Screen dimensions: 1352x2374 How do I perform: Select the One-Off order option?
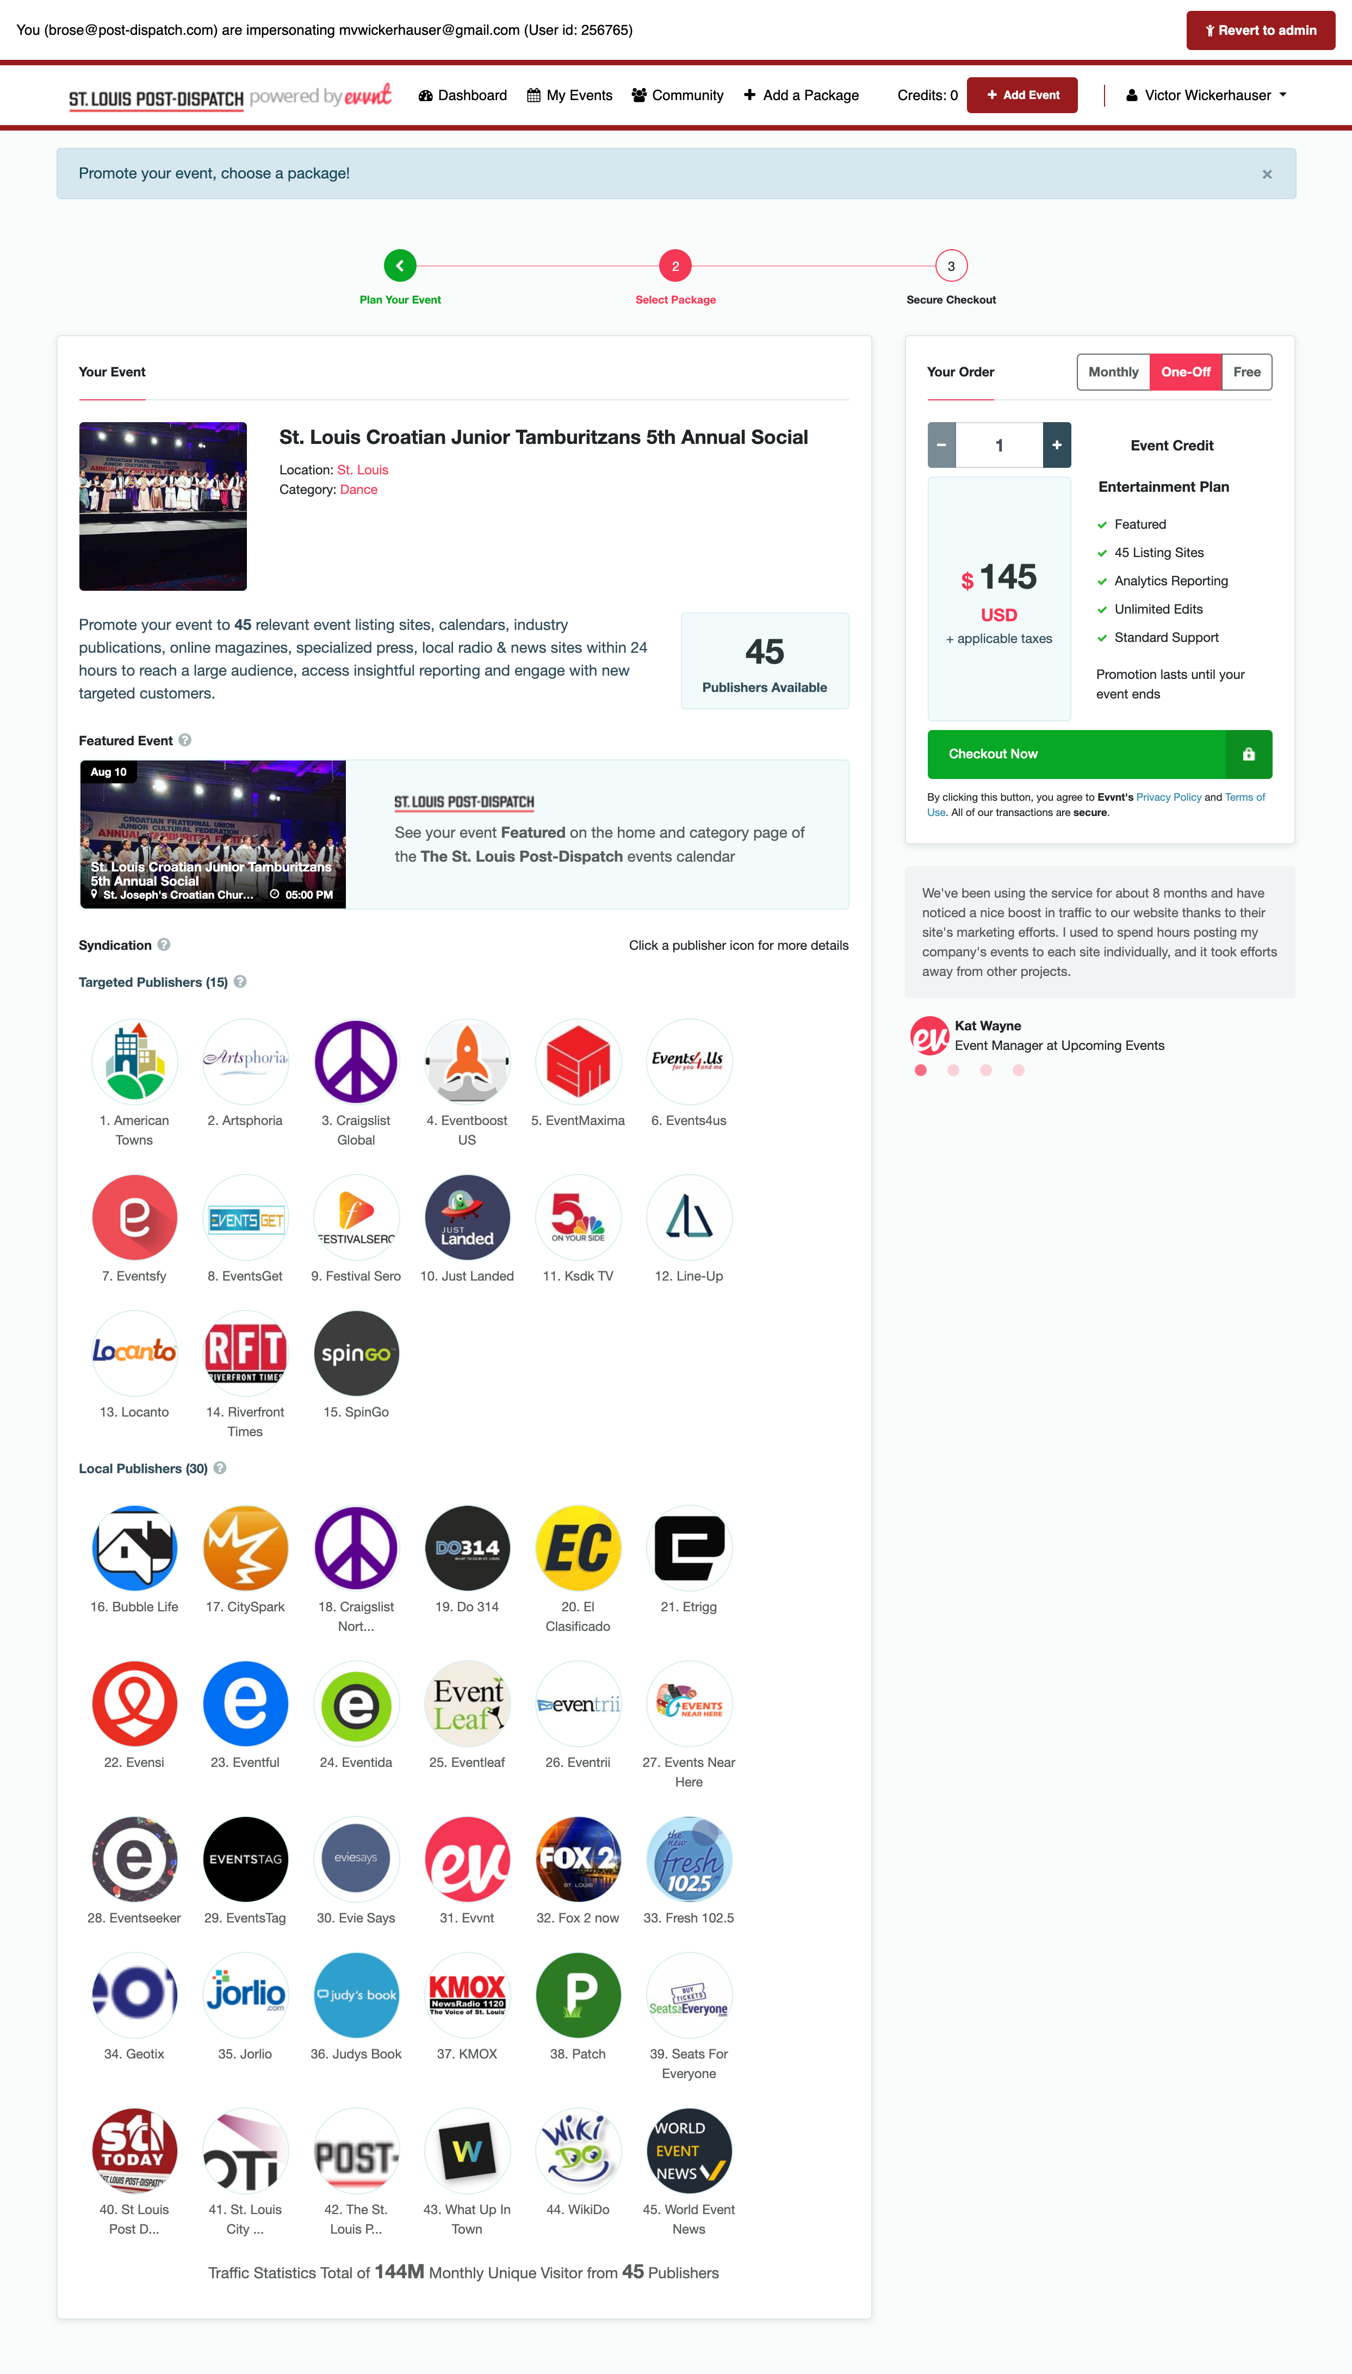1186,373
